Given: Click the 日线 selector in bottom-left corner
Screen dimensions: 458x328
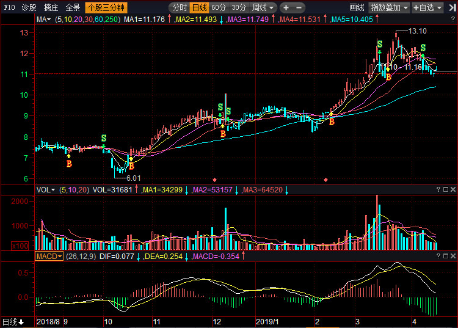Looking at the screenshot, I should click(12, 321).
